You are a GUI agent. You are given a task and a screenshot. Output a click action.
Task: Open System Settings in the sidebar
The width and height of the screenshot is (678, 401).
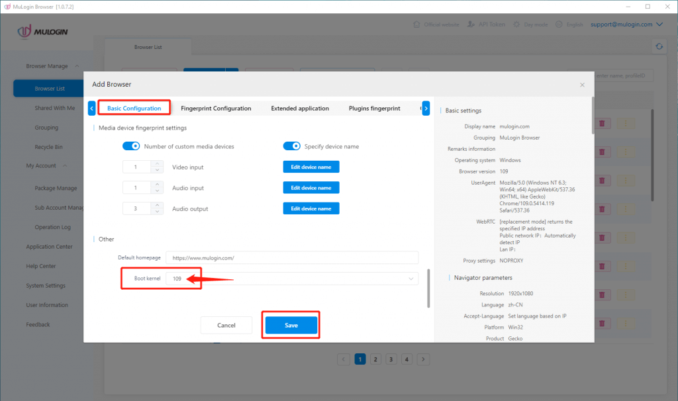(x=46, y=285)
